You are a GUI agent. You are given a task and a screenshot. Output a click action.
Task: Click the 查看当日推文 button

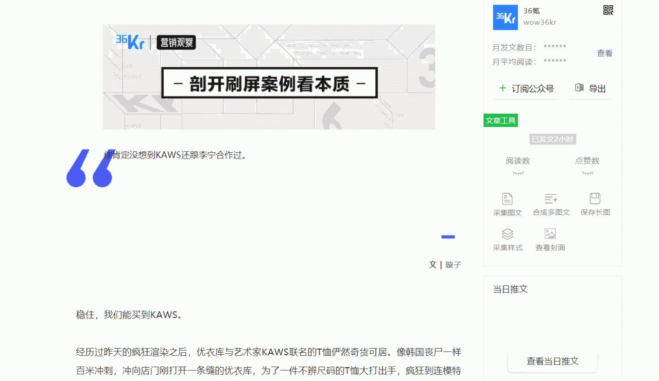552,361
